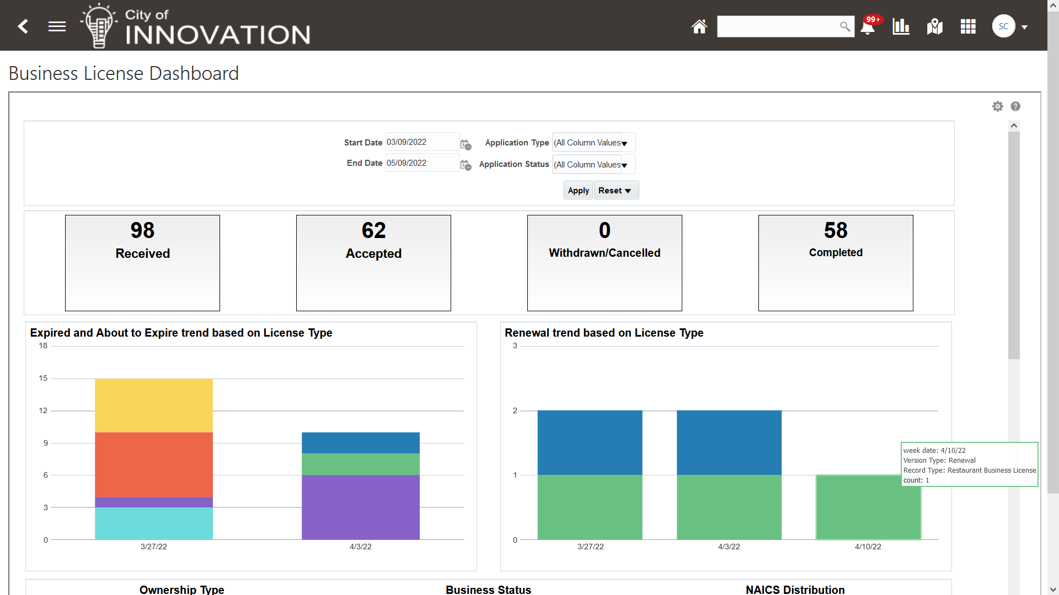Open the bar chart dashboard icon
Image resolution: width=1059 pixels, height=595 pixels.
coord(901,26)
